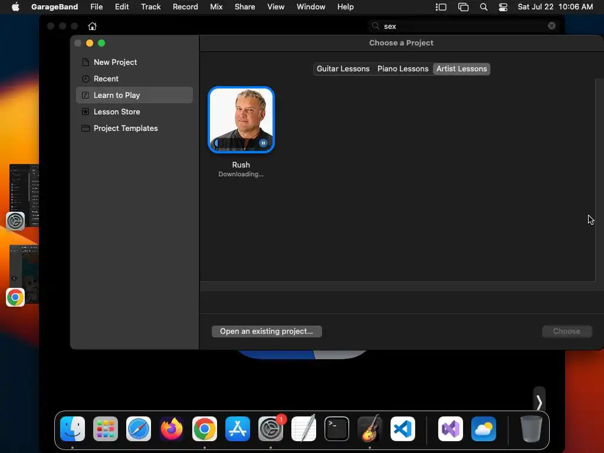Click the Recent clock icon
Viewport: 604px width, 453px height.
86,78
